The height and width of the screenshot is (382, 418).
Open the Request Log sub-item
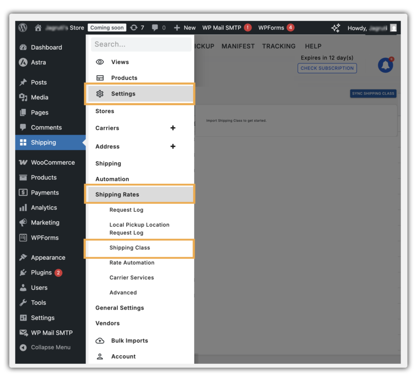coord(126,210)
